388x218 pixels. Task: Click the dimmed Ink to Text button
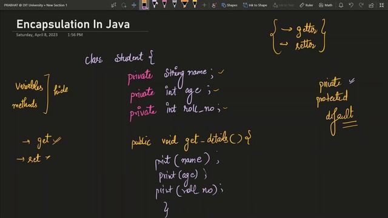pyautogui.click(x=284, y=5)
